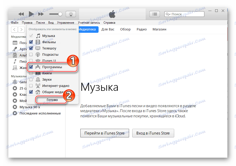This screenshot has width=236, height=166.
Task: Open Genres icon in sidebar
Action: click(x=15, y=68)
